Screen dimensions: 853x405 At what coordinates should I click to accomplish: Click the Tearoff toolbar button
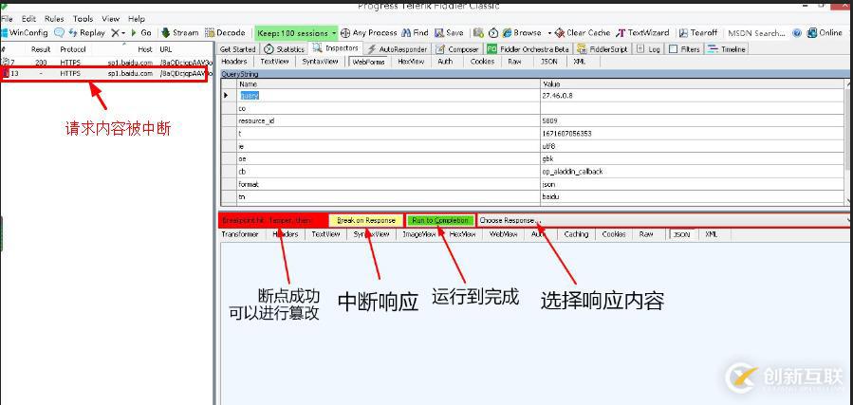pos(698,32)
